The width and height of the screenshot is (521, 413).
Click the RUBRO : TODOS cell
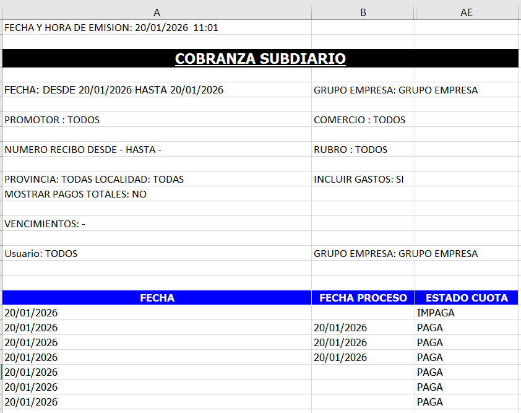coord(350,150)
